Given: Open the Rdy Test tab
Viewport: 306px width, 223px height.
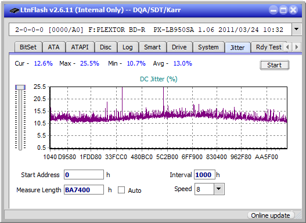Looking at the screenshot, I should (x=268, y=47).
